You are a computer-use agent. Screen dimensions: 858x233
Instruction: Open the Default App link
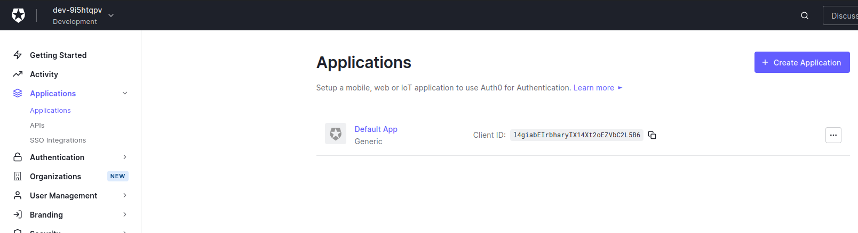pyautogui.click(x=376, y=129)
